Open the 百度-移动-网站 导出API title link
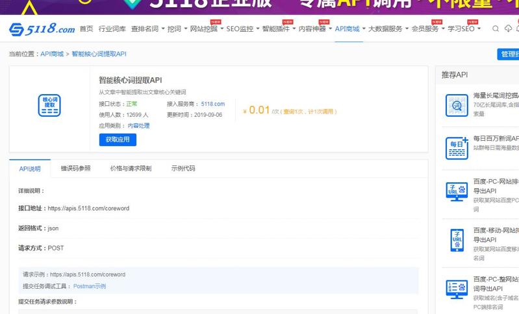Image resolution: width=519 pixels, height=314 pixels. (496, 235)
